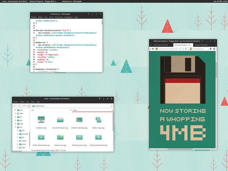Open the home folder in file manager
Viewport: 228px width, 171px height.
pos(29,106)
